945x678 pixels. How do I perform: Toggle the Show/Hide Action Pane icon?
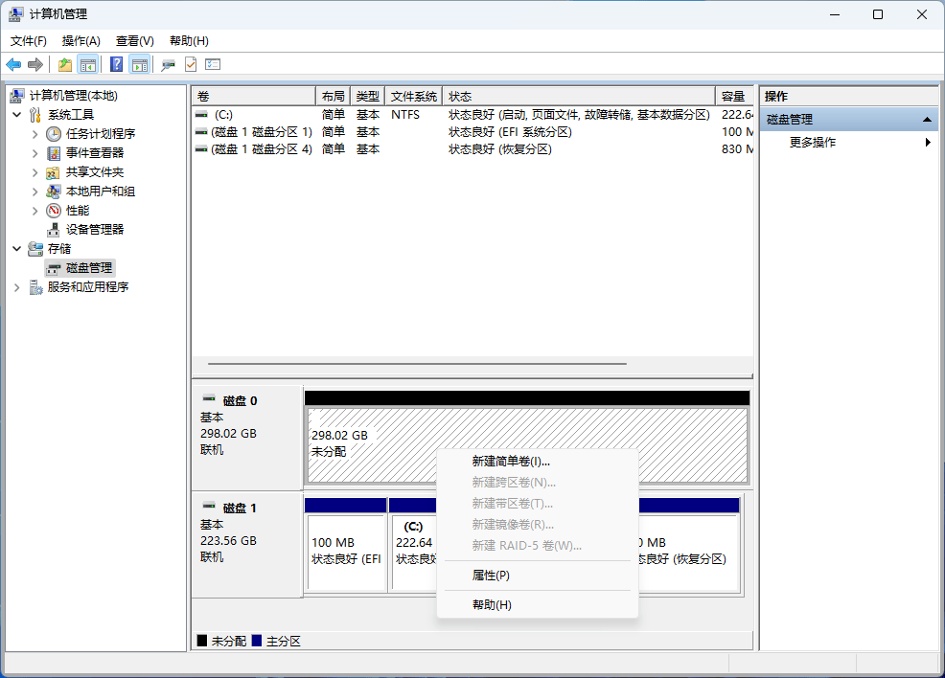[140, 65]
